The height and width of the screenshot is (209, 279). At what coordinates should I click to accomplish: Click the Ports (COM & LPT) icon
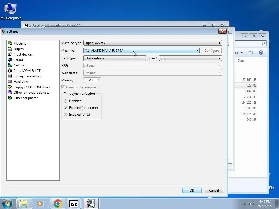pyautogui.click(x=10, y=70)
